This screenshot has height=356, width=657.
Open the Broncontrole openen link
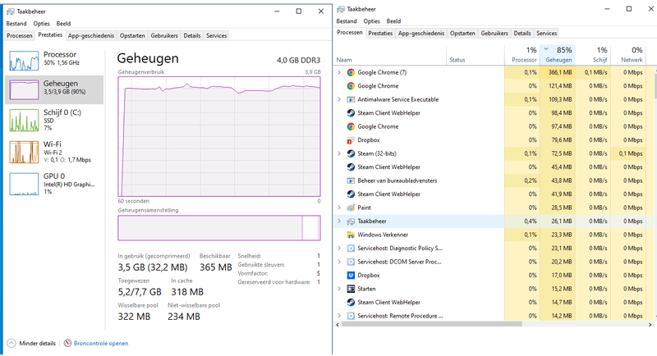(101, 344)
